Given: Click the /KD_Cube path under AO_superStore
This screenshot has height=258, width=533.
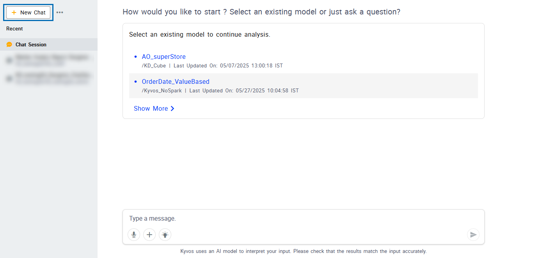Looking at the screenshot, I should pos(154,66).
